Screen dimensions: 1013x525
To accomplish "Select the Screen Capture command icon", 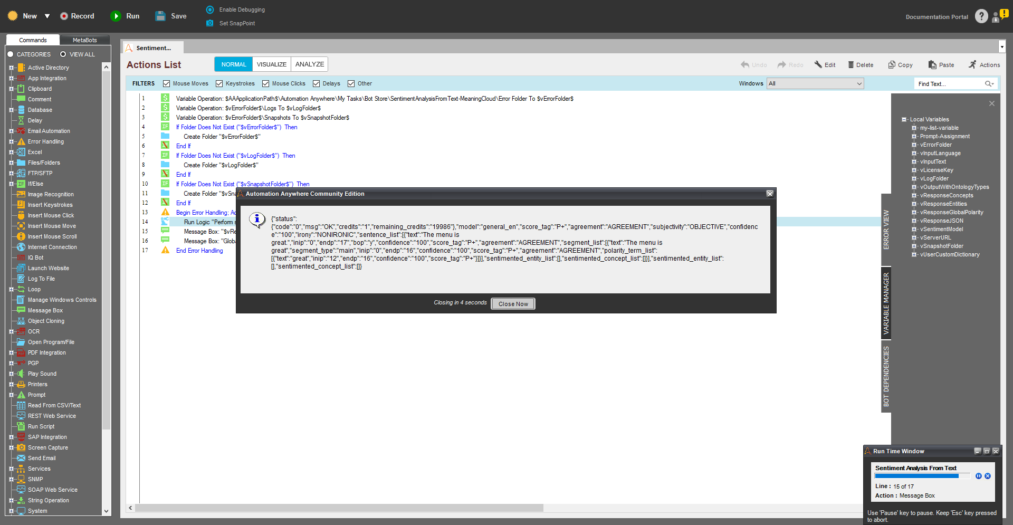I will (21, 447).
